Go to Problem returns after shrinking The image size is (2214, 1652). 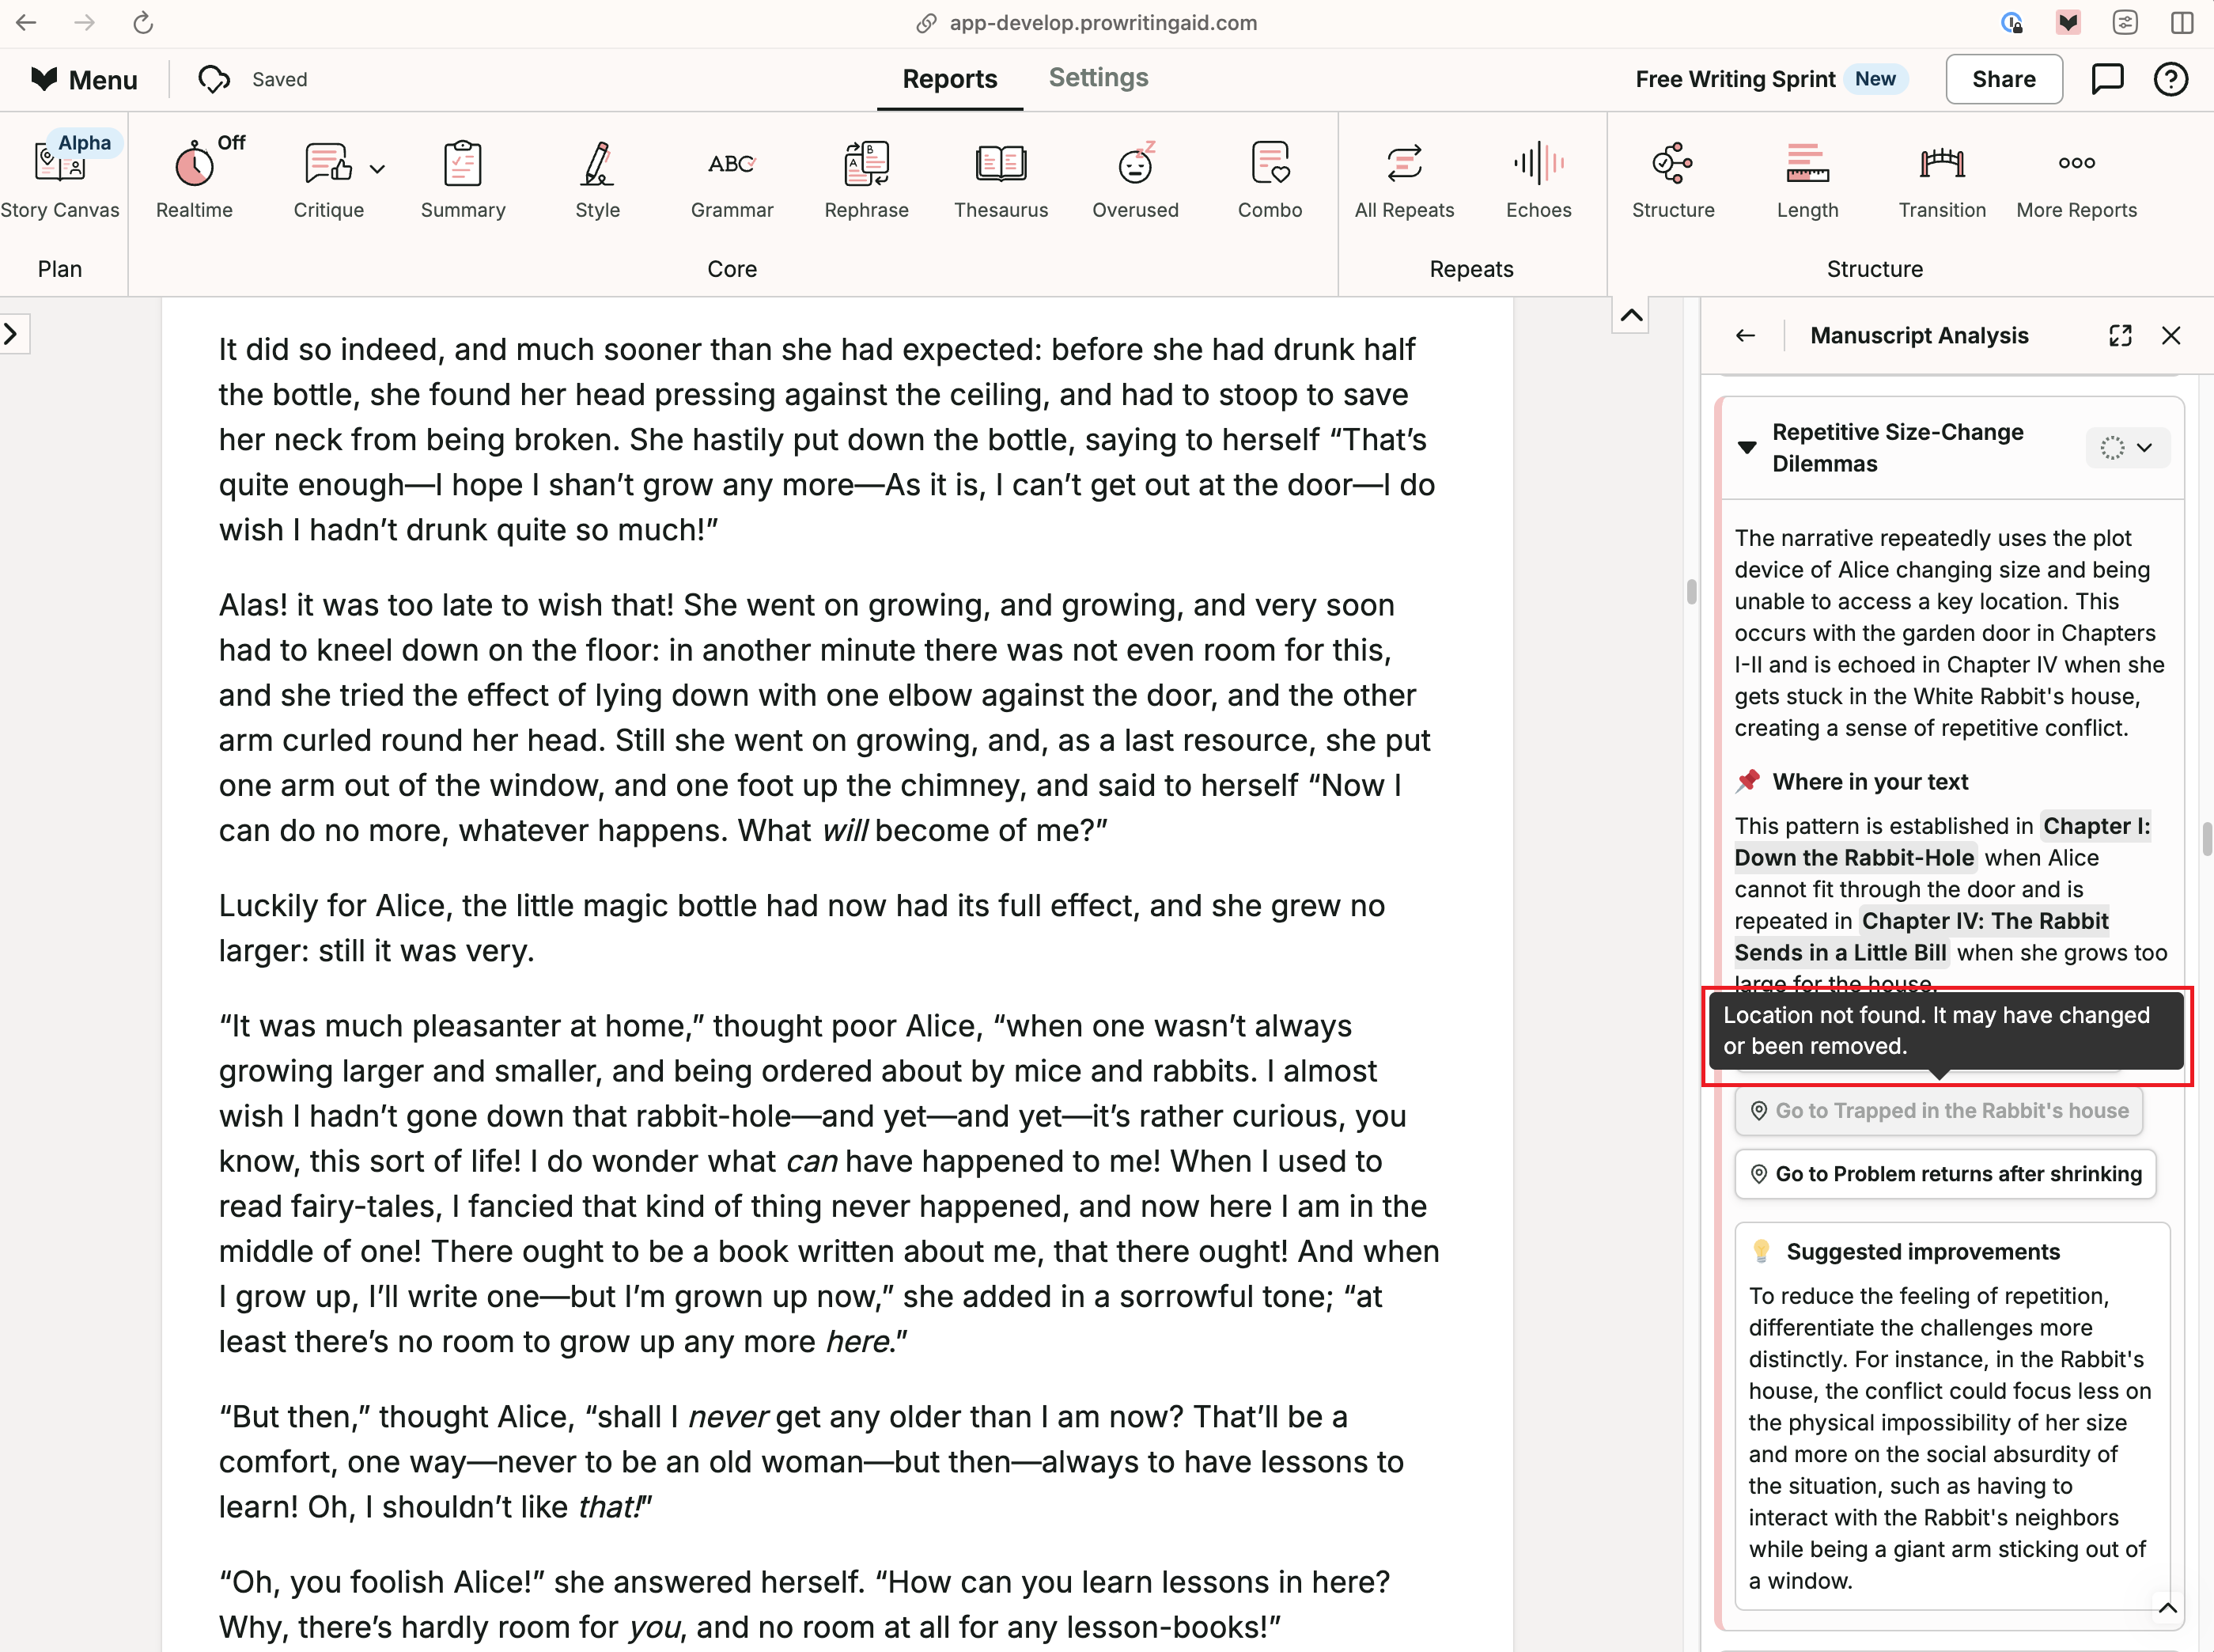(1945, 1174)
